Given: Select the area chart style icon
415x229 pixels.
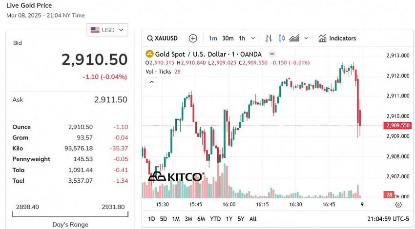Looking at the screenshot, I should click(x=294, y=38).
